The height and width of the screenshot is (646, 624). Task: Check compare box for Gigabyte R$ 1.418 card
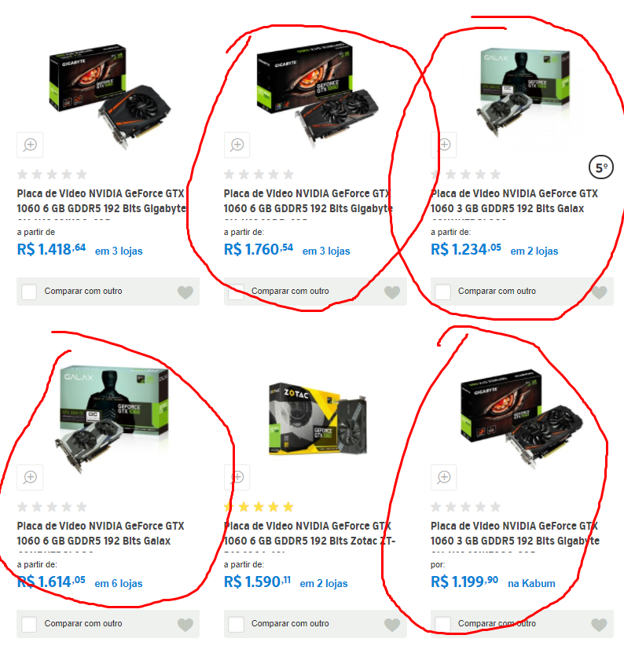(x=29, y=292)
